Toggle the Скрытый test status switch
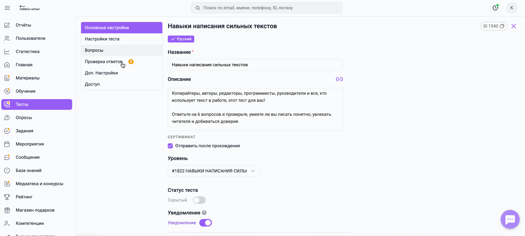The image size is (525, 236). coord(199,200)
